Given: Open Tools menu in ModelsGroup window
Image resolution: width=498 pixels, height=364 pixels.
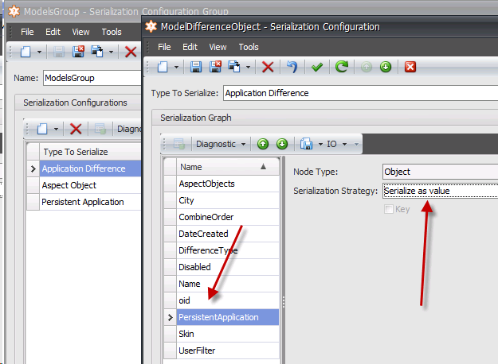Looking at the screenshot, I should [x=112, y=32].
